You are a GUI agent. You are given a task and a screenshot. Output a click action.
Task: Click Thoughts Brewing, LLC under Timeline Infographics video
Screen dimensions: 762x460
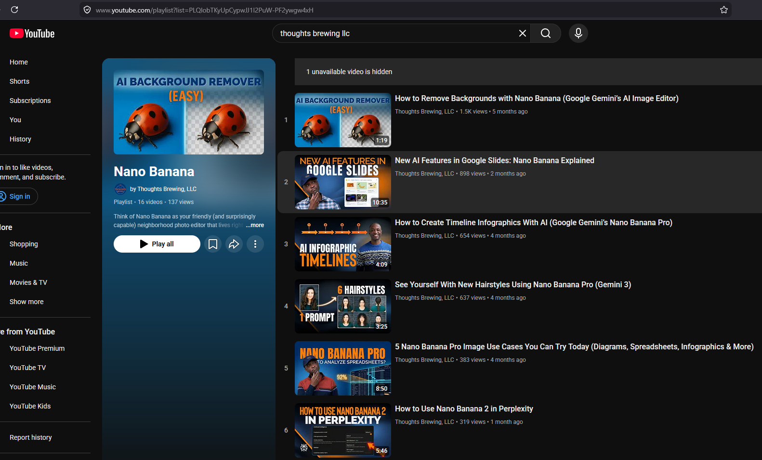424,236
